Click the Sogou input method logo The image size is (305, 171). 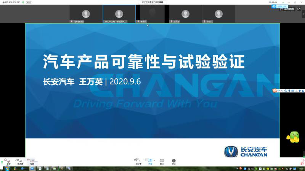point(274,90)
